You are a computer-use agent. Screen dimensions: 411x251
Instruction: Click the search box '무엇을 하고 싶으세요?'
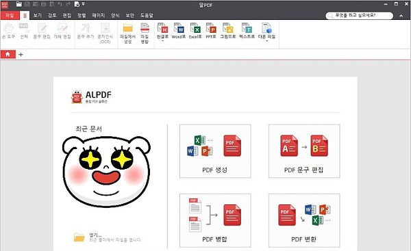pyautogui.click(x=360, y=16)
